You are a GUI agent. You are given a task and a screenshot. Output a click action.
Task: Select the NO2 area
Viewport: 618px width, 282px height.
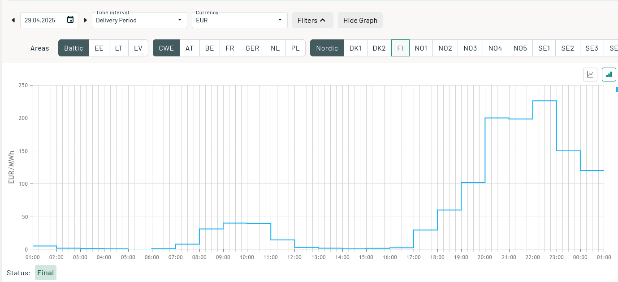(445, 48)
